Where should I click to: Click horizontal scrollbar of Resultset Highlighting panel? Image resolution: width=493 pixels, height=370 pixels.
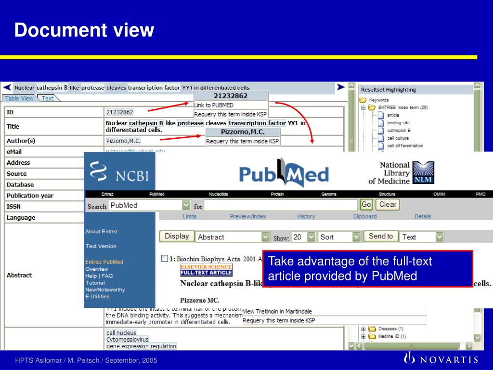(x=411, y=345)
